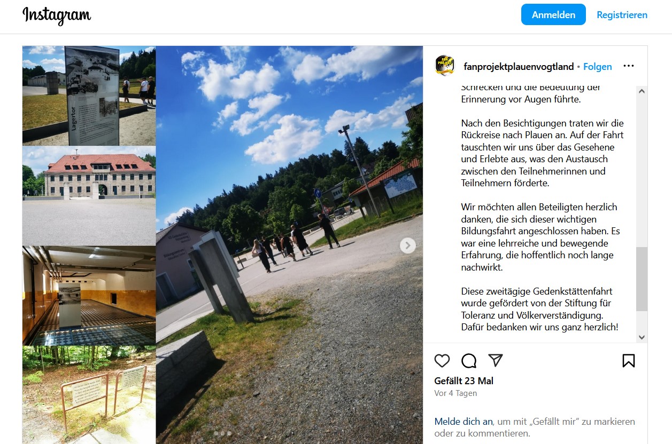Open fanprojektplauenvogtland profile avatar

[x=445, y=66]
